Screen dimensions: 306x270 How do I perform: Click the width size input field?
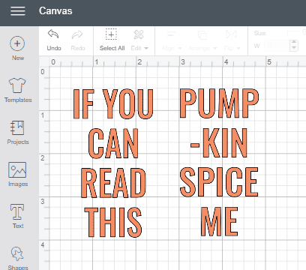click(x=277, y=46)
